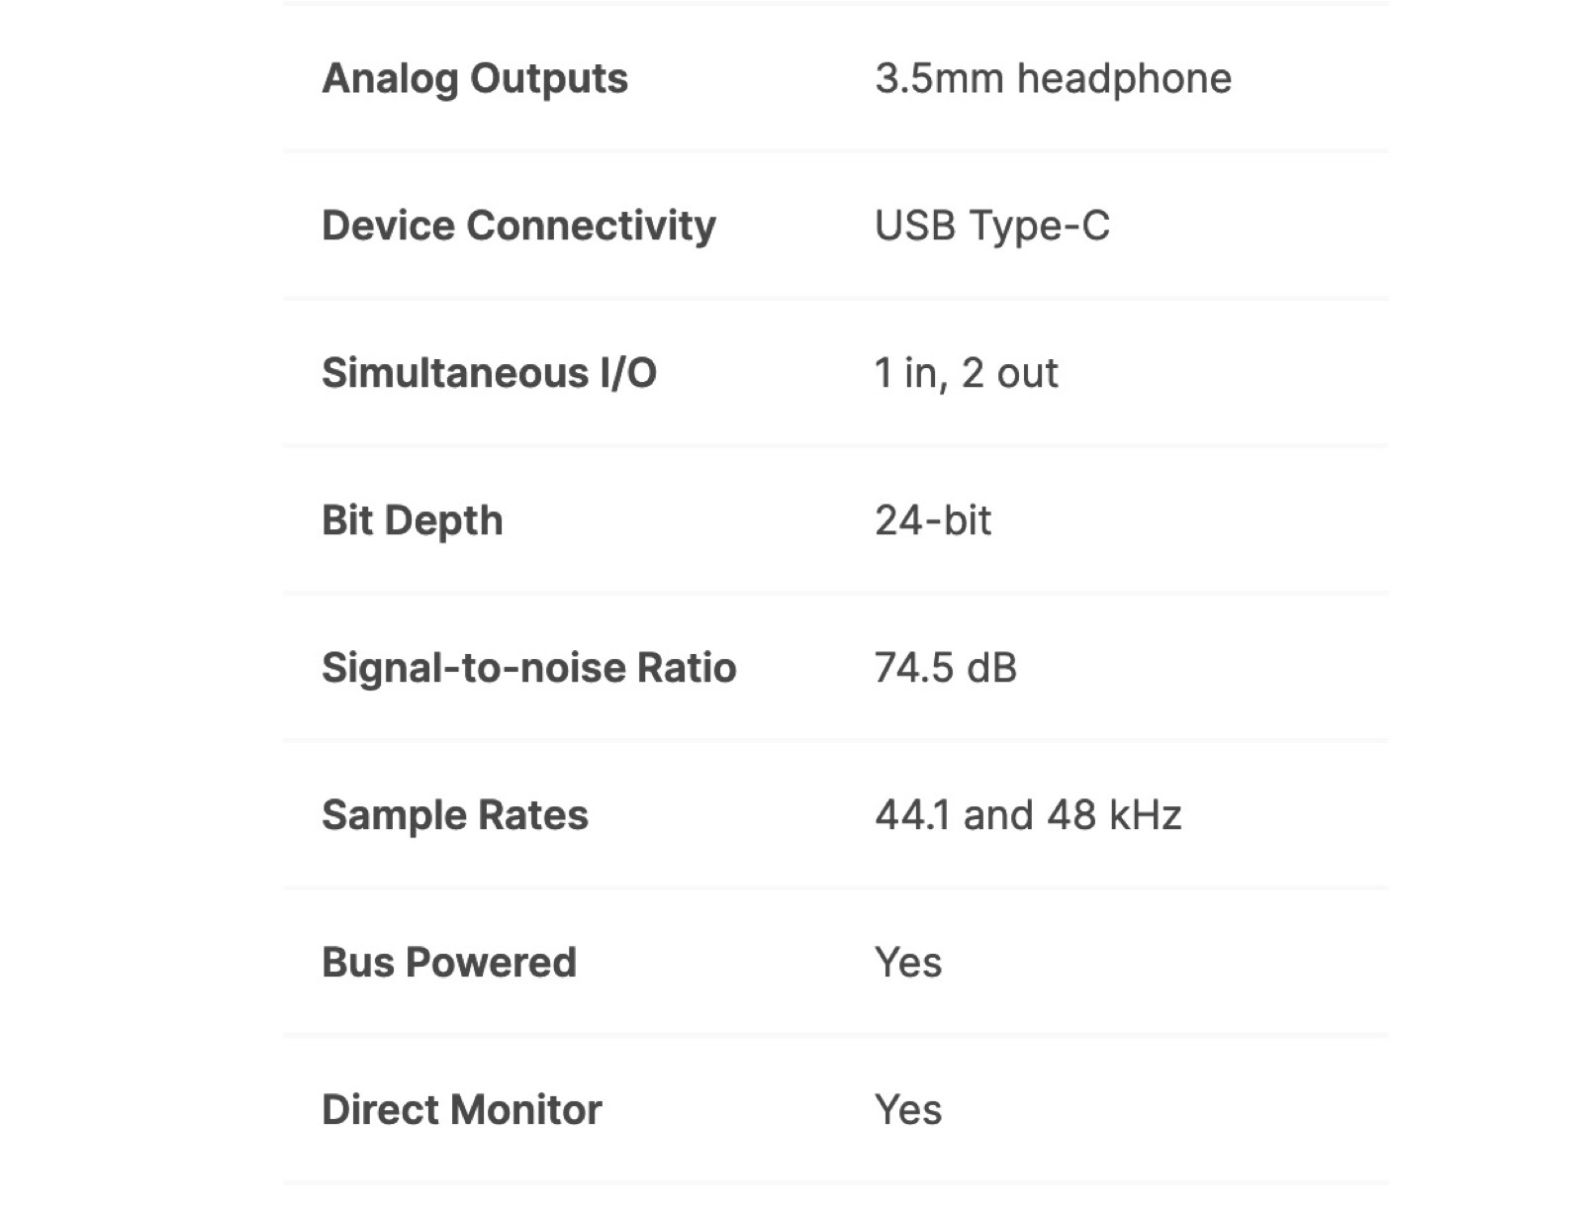Screen dimensions: 1583x1214
Task: Click the Sample Rates label
Action: (454, 816)
